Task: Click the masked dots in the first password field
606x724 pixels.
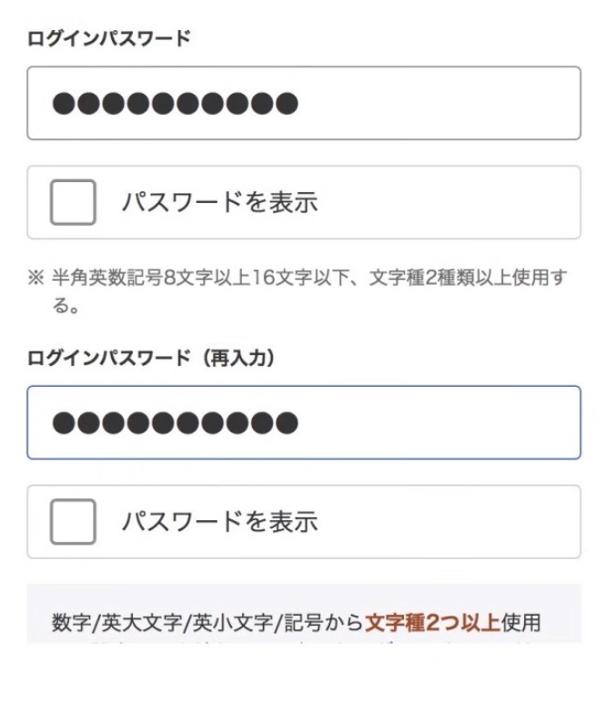Action: click(175, 104)
